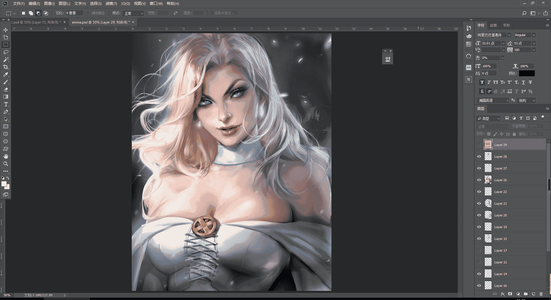The image size is (551, 300).
Task: Toggle visibility of Layer 21
Action: tap(479, 204)
